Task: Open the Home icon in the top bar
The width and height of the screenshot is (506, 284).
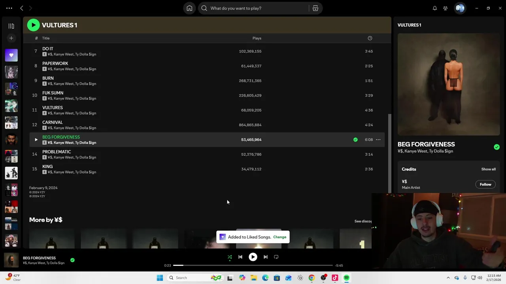Action: coord(189,8)
